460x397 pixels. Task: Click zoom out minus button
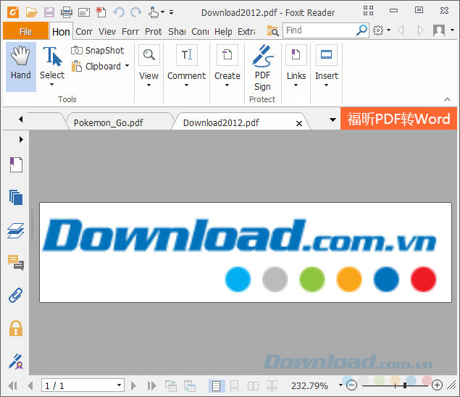click(x=351, y=385)
